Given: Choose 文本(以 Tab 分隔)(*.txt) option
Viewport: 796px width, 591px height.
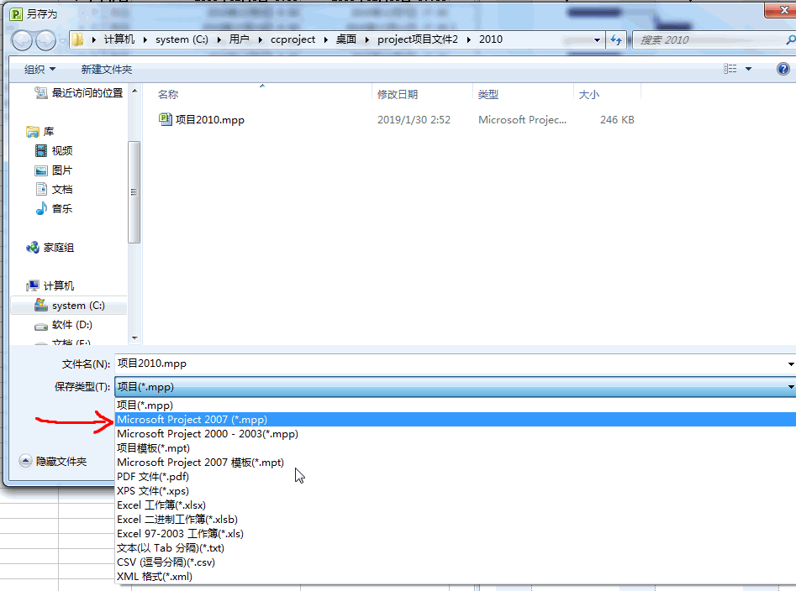Looking at the screenshot, I should click(456, 548).
